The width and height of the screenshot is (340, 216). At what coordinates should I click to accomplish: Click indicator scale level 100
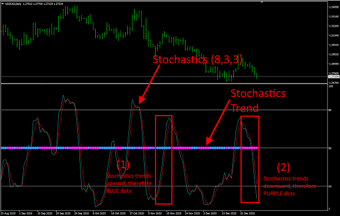point(331,86)
